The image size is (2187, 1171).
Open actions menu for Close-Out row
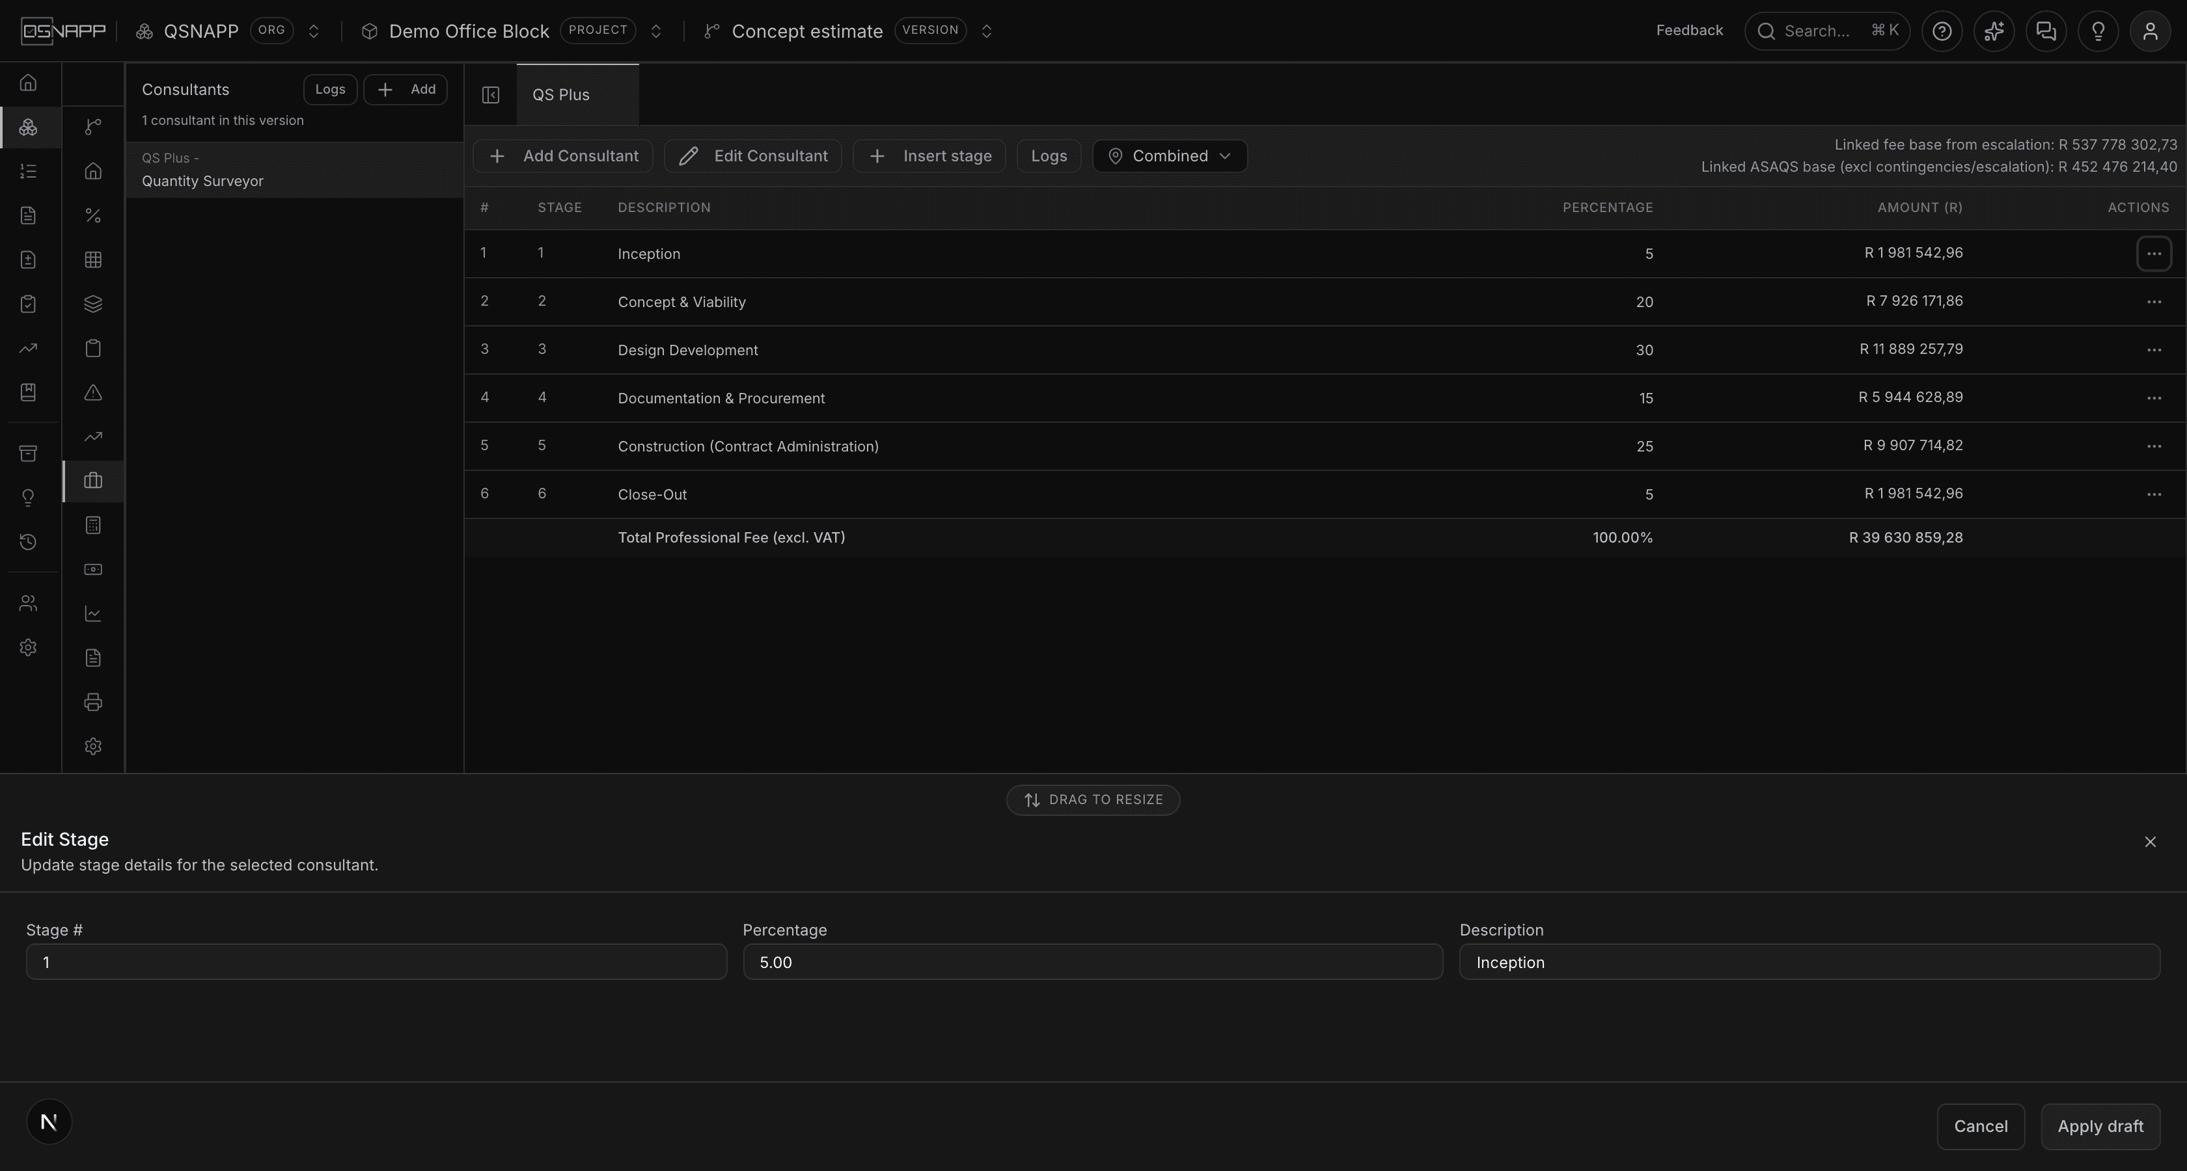coord(2154,494)
